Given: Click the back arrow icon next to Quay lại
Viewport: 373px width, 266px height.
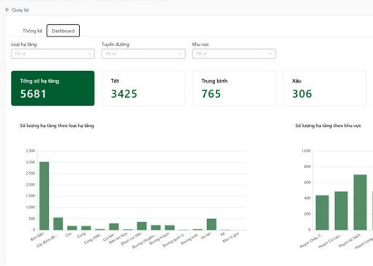Looking at the screenshot, I should pos(7,9).
